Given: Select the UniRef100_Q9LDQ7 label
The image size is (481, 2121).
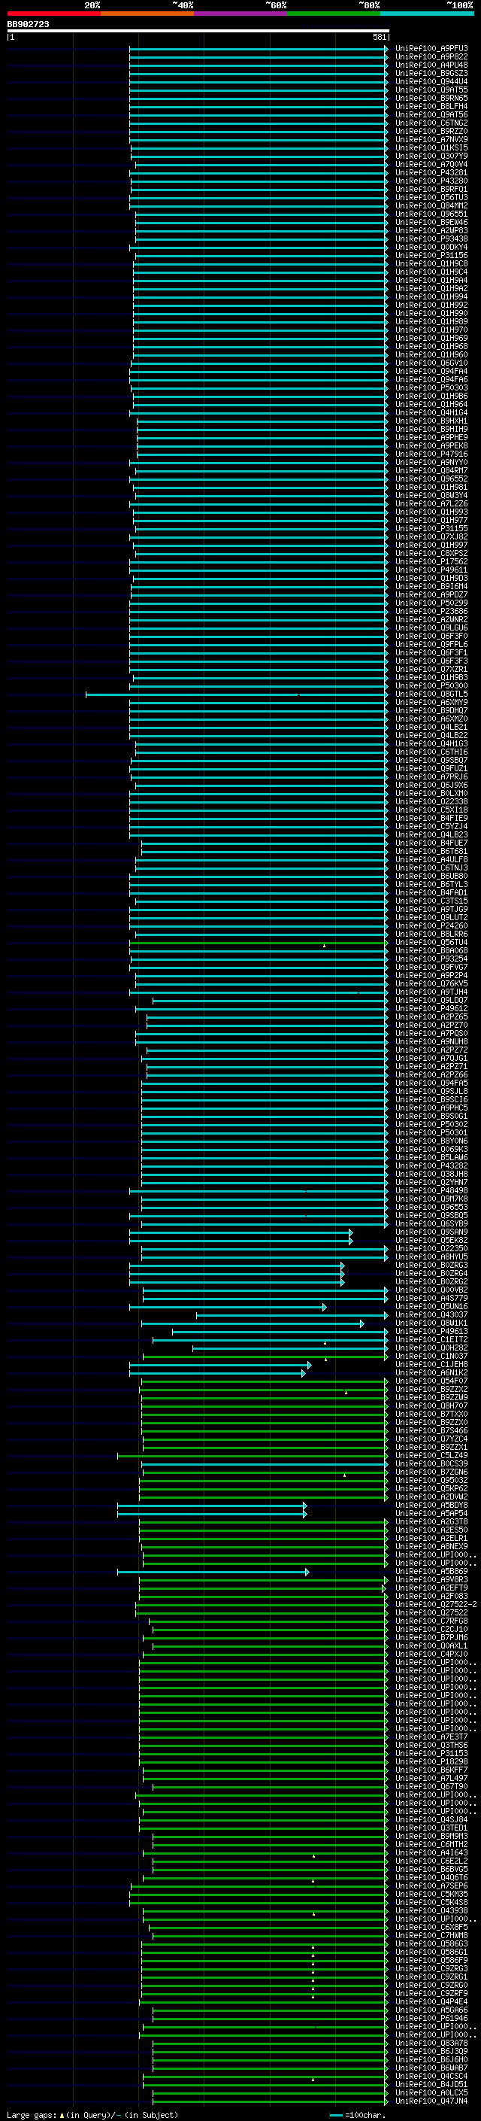Looking at the screenshot, I should [x=431, y=1001].
